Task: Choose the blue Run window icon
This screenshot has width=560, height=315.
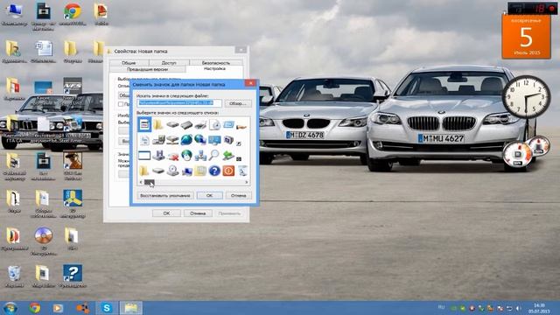Action: tap(228, 124)
